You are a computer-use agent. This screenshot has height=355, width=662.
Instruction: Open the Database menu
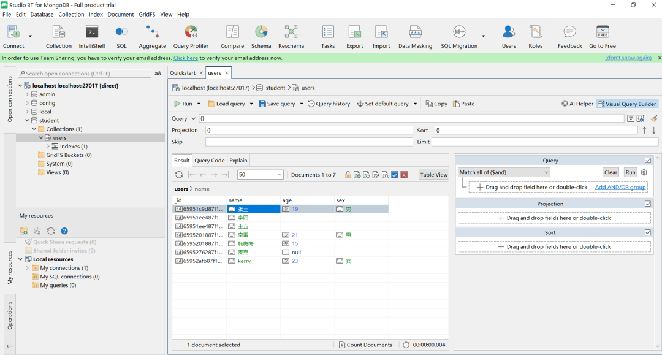coord(42,14)
